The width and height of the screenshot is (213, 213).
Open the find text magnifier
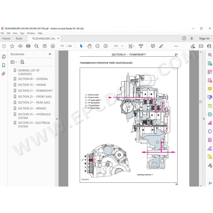click(x=37, y=46)
